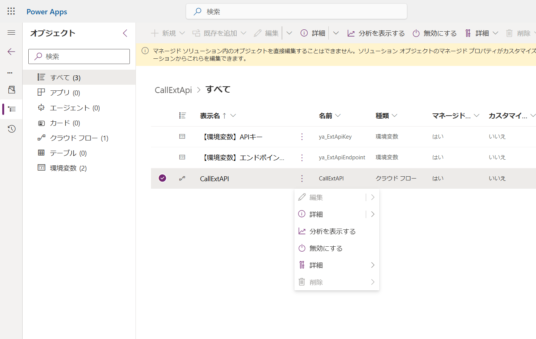The image size is (536, 339).
Task: Choose 無効にする in the context menu
Action: point(337,248)
